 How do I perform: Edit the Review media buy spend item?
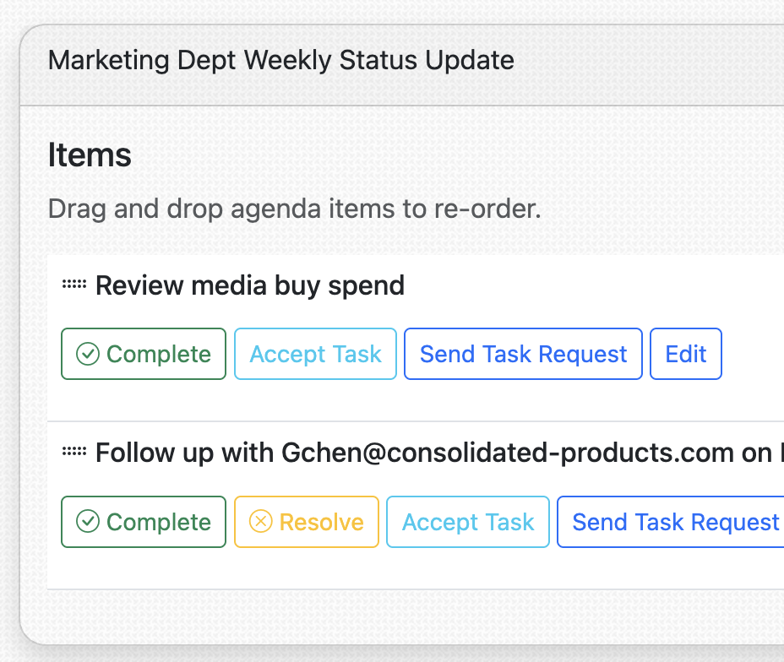pyautogui.click(x=685, y=354)
